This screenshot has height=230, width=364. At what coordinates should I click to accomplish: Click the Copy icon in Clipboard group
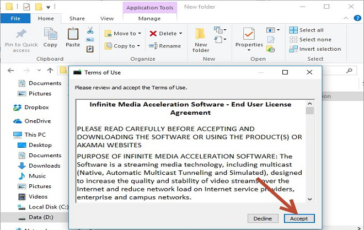point(50,34)
